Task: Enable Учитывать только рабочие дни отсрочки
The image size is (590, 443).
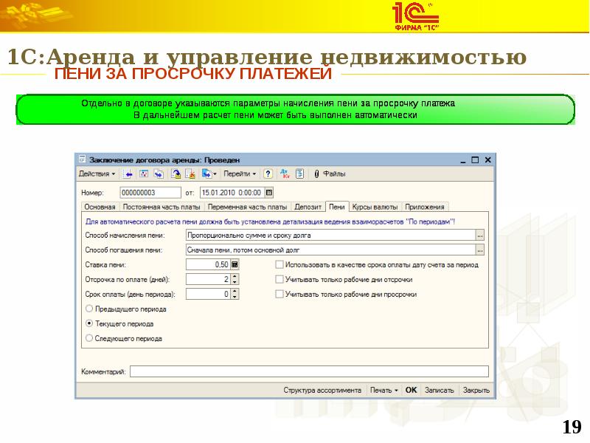Action: point(279,280)
